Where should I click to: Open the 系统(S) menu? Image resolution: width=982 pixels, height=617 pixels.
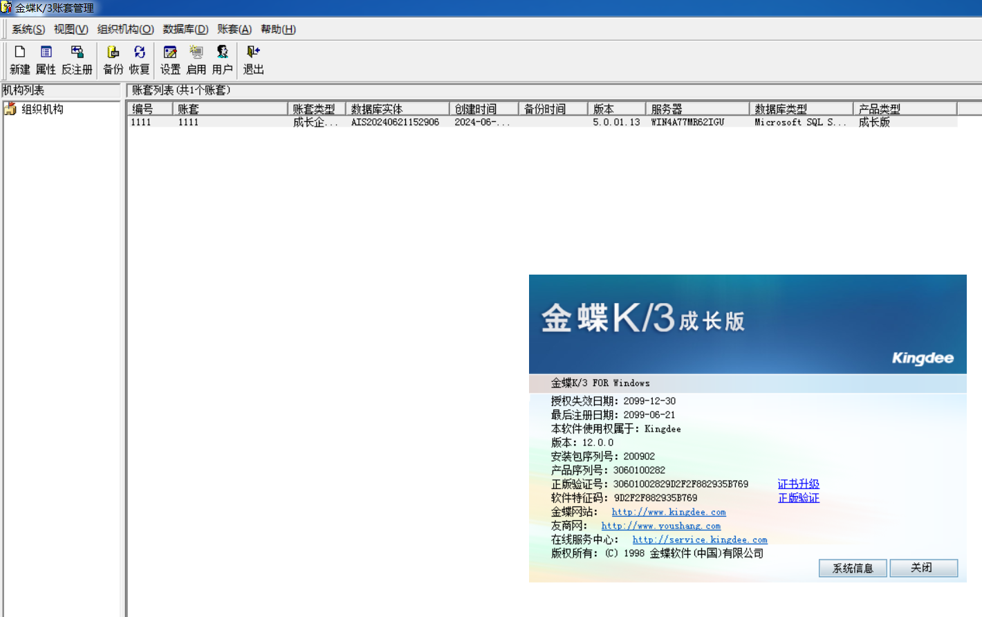click(28, 29)
